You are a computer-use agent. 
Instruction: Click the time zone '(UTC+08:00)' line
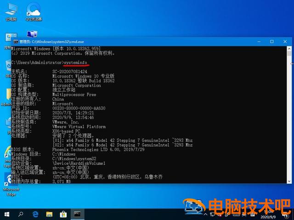(107, 177)
